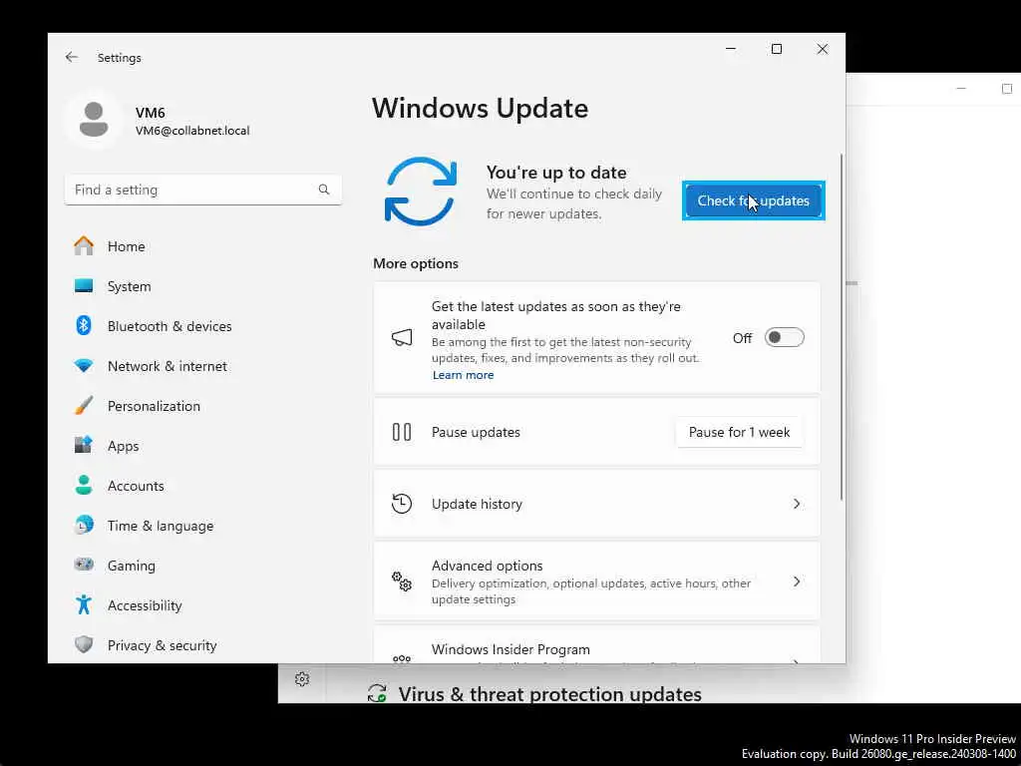Click the VM6@collabnet.local account text

pos(192,131)
